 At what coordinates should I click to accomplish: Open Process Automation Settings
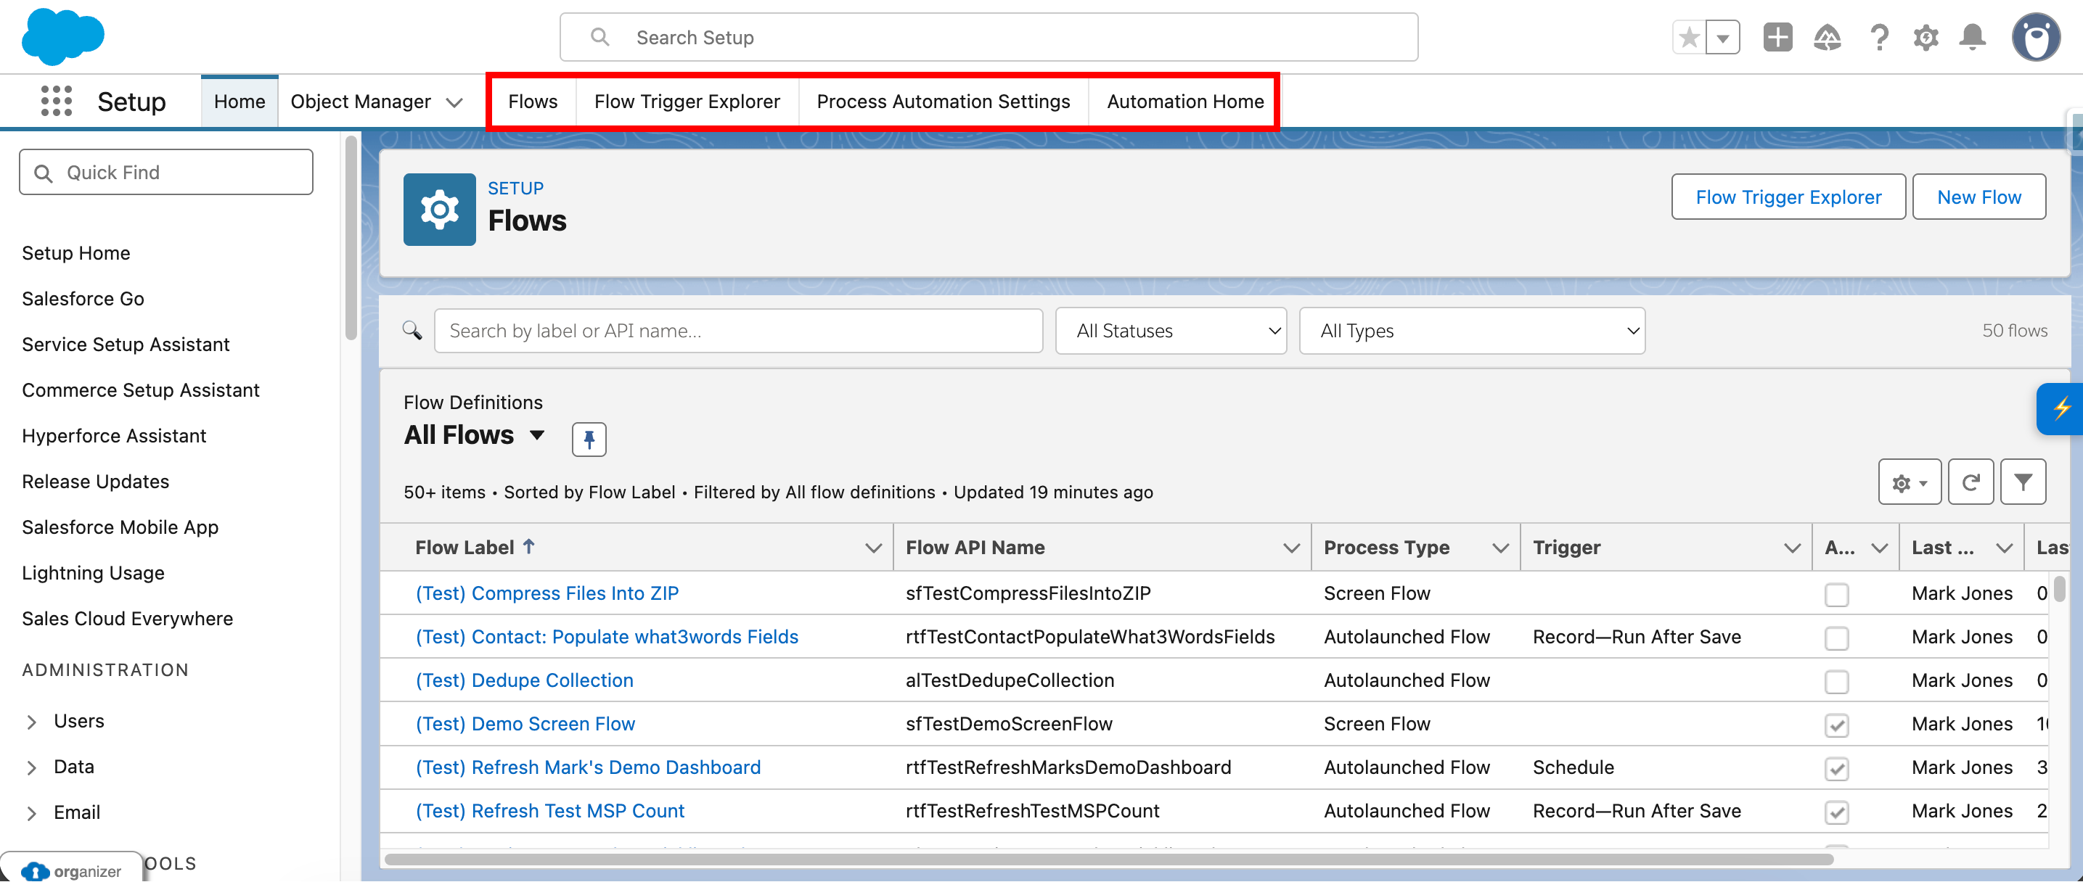pyautogui.click(x=943, y=101)
